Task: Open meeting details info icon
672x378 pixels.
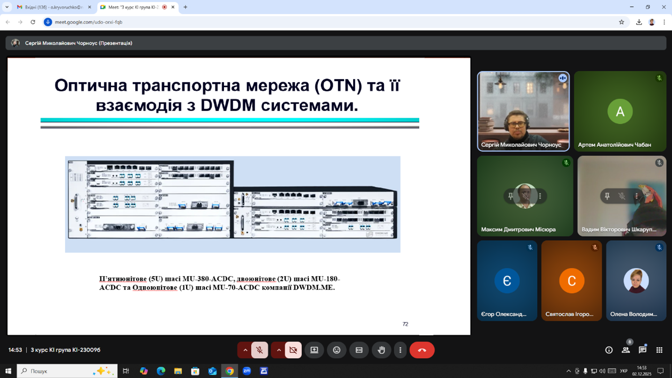Action: click(x=609, y=350)
